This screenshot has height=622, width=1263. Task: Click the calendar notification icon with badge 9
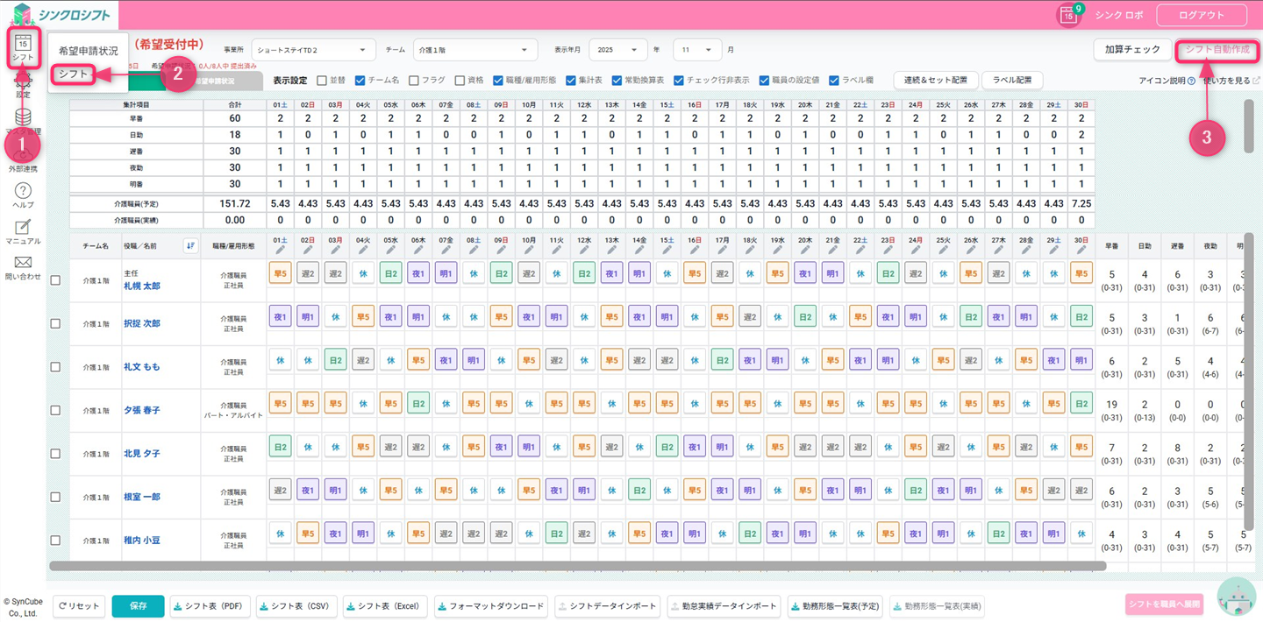point(1068,16)
